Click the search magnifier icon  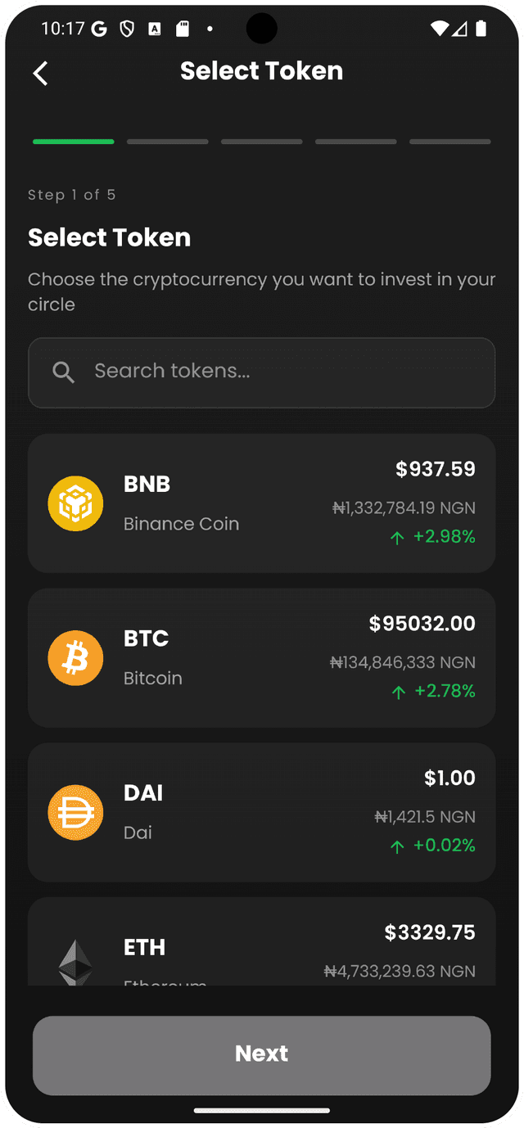(x=63, y=372)
